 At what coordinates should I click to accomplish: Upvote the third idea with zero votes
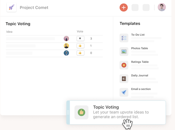(80, 53)
